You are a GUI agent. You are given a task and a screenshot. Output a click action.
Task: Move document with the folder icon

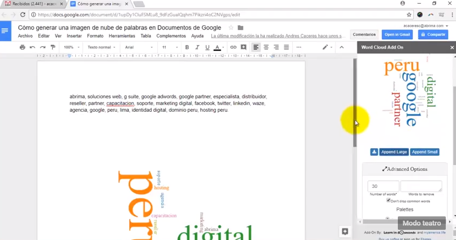click(x=241, y=27)
